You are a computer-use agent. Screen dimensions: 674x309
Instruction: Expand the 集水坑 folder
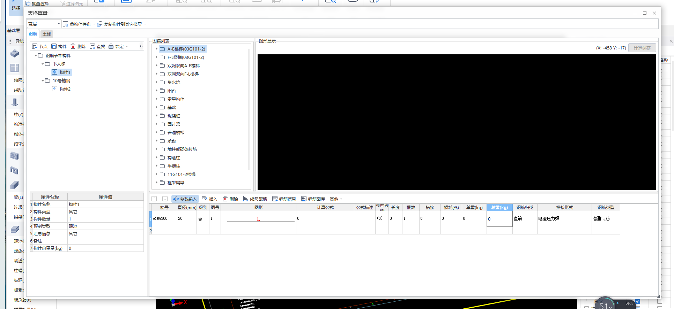click(x=156, y=82)
